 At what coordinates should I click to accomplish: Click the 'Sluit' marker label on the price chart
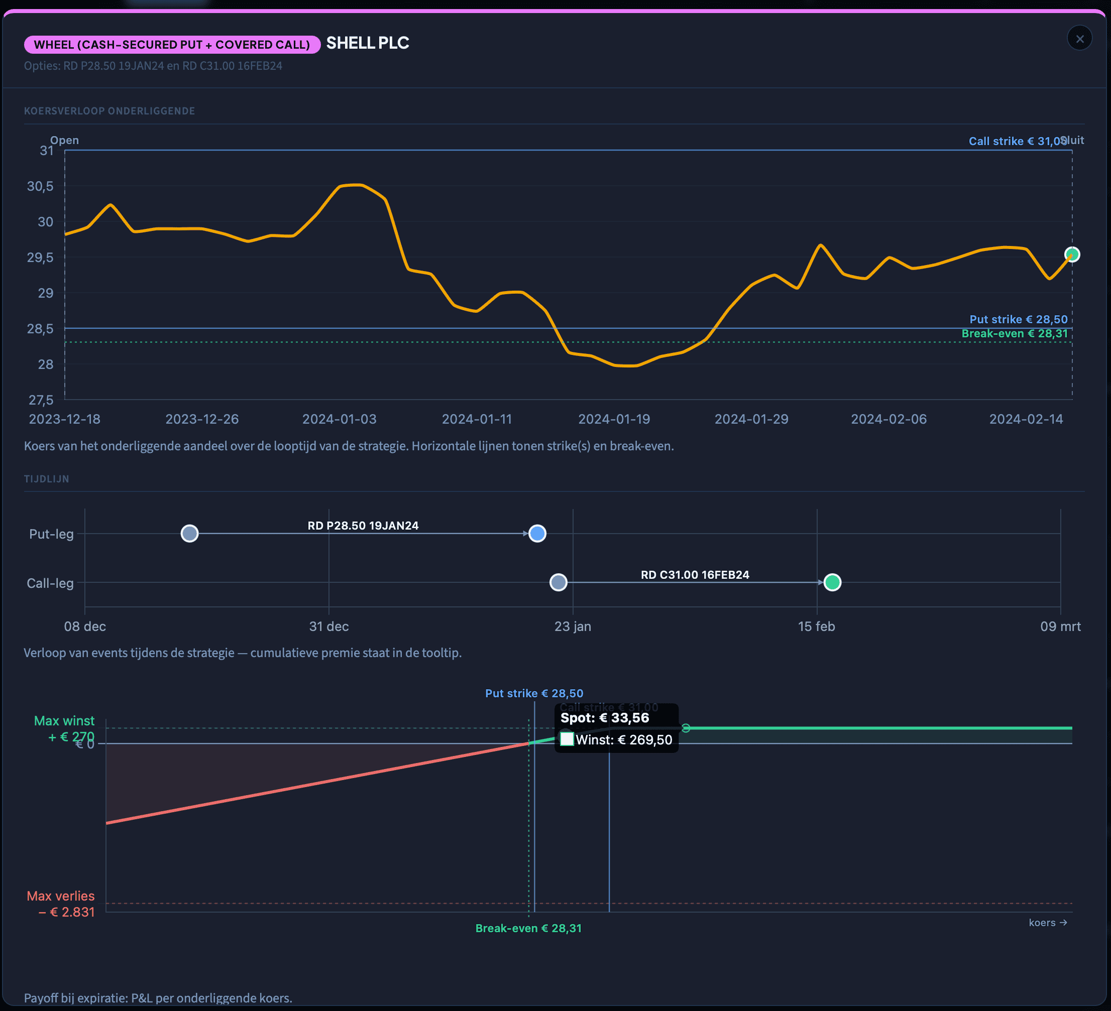[x=1073, y=140]
